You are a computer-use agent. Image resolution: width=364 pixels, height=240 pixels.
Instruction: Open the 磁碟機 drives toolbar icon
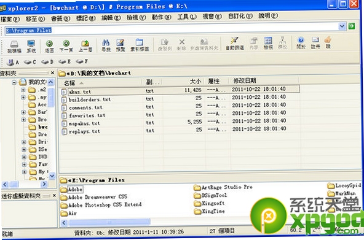coord(14,46)
